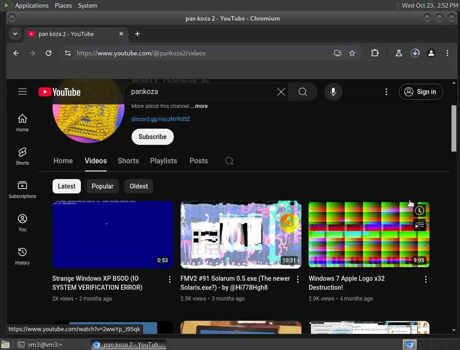Open options for Strange Windows XP BSOD video

(169, 279)
